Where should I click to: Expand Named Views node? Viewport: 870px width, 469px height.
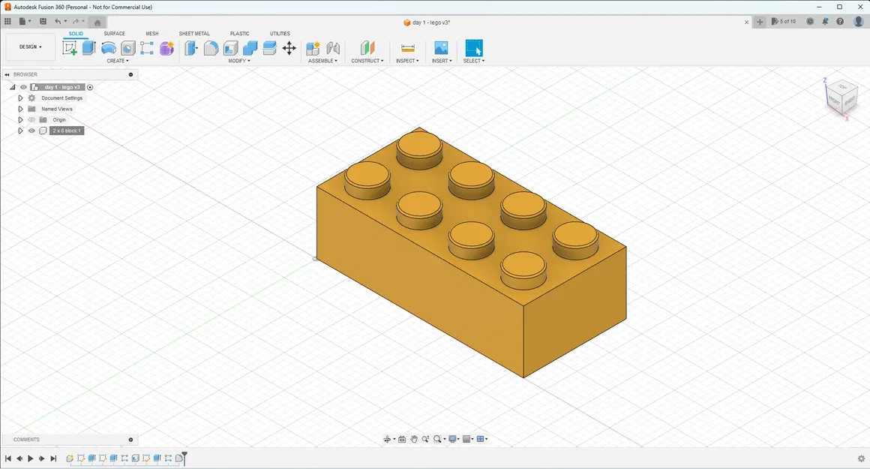click(20, 109)
